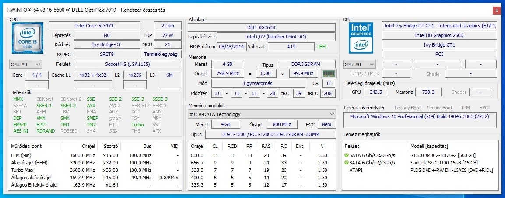
Task: Click the tRFC value 208
Action: pyautogui.click(x=328, y=93)
